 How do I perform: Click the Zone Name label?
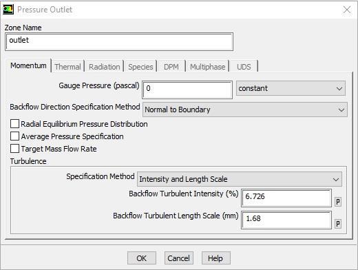click(x=23, y=28)
